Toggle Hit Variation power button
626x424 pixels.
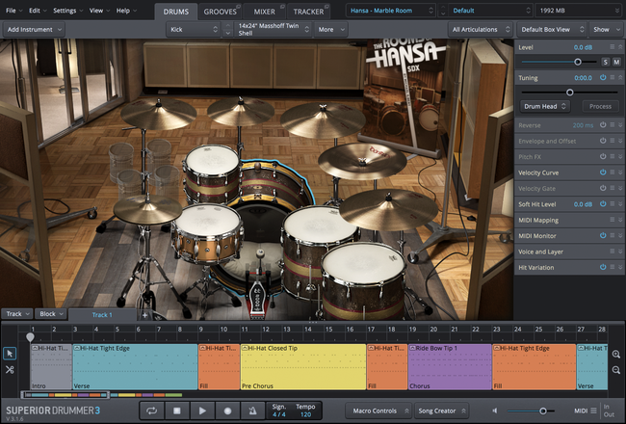click(603, 267)
